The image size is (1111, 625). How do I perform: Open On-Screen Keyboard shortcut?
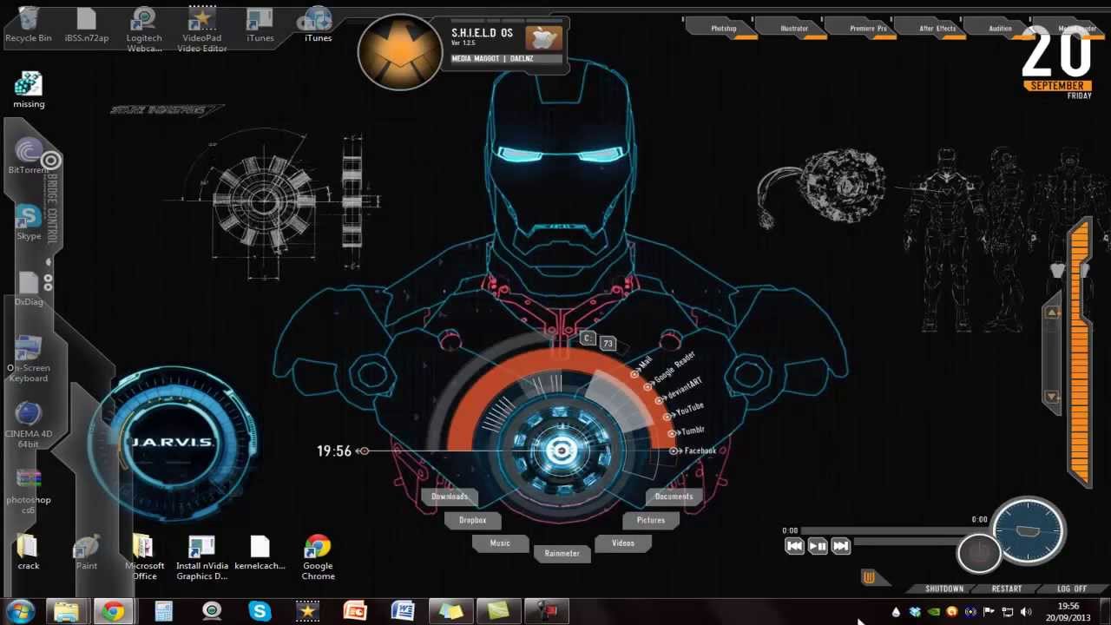click(29, 359)
